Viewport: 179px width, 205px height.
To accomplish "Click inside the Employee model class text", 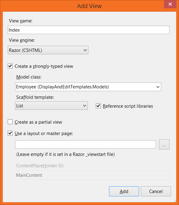I will (63, 87).
